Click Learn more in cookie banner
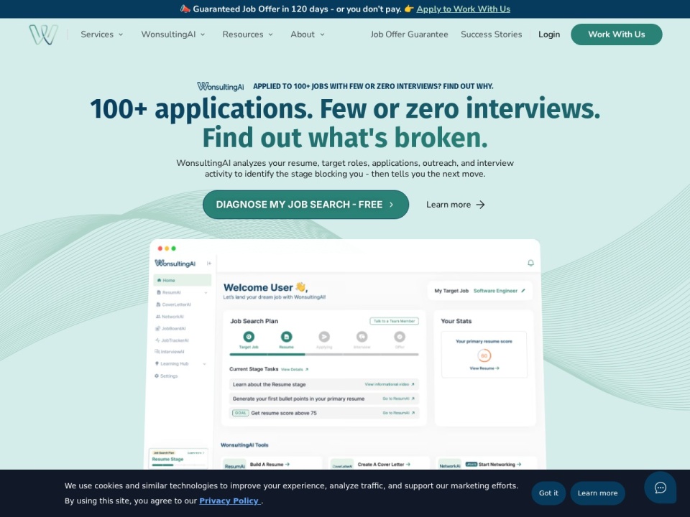The width and height of the screenshot is (690, 517). point(597,493)
